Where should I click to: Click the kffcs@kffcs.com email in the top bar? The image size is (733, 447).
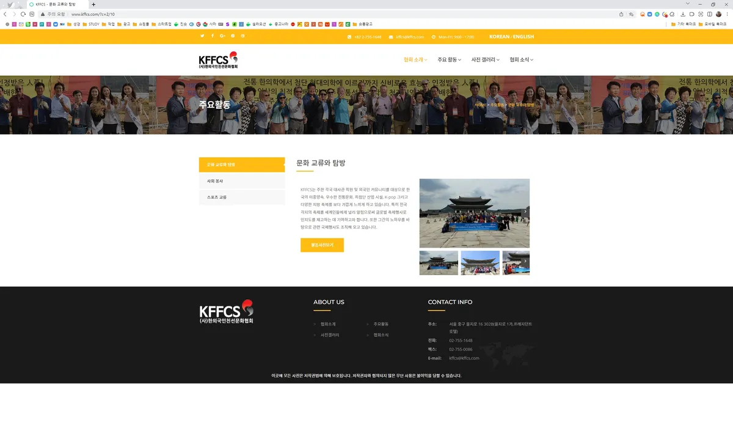point(410,37)
